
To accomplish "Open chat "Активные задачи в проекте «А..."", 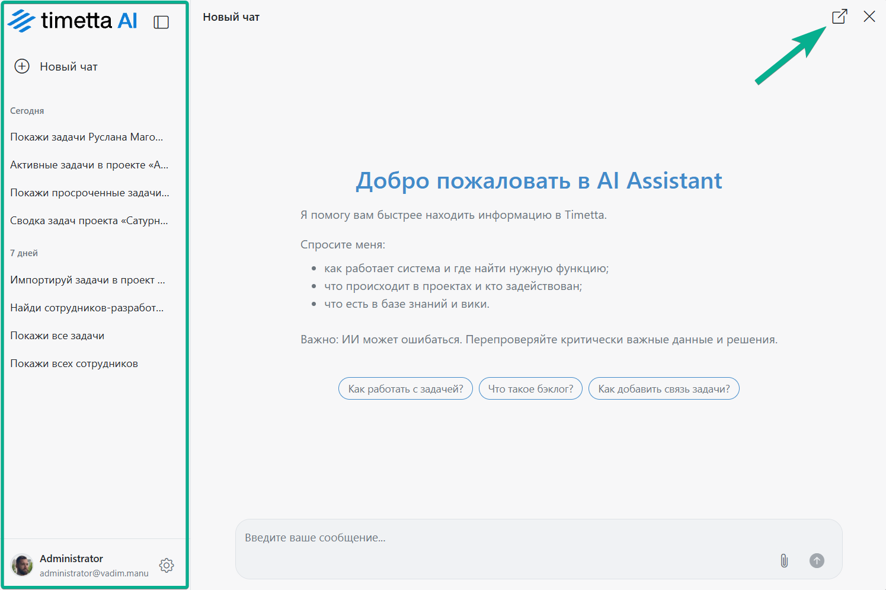I will click(89, 165).
